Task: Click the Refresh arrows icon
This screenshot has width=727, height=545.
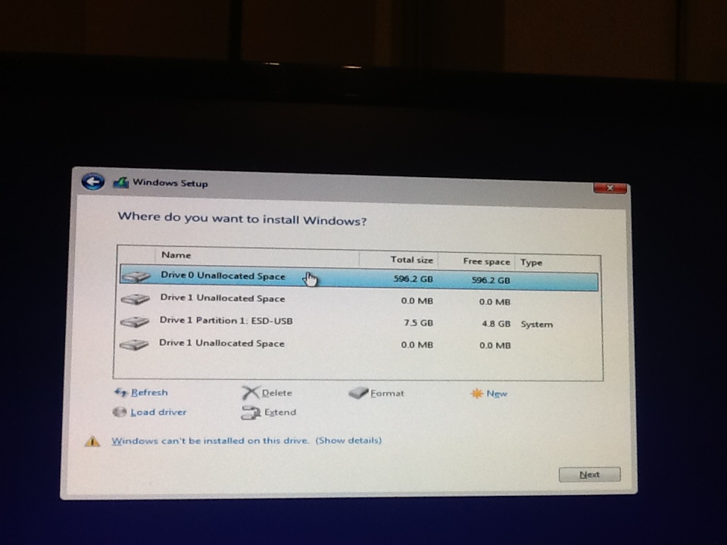Action: (120, 393)
